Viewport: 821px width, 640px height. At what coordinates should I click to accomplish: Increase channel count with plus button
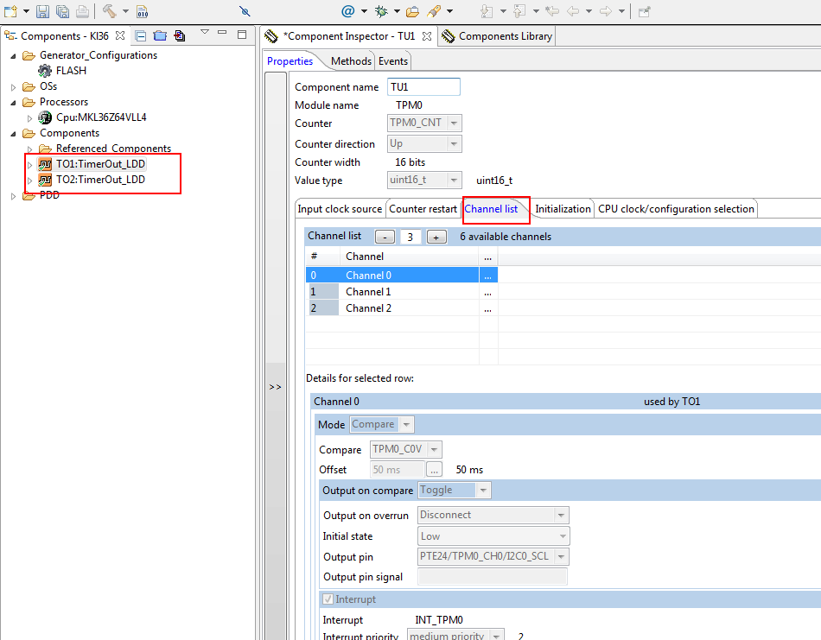[436, 237]
